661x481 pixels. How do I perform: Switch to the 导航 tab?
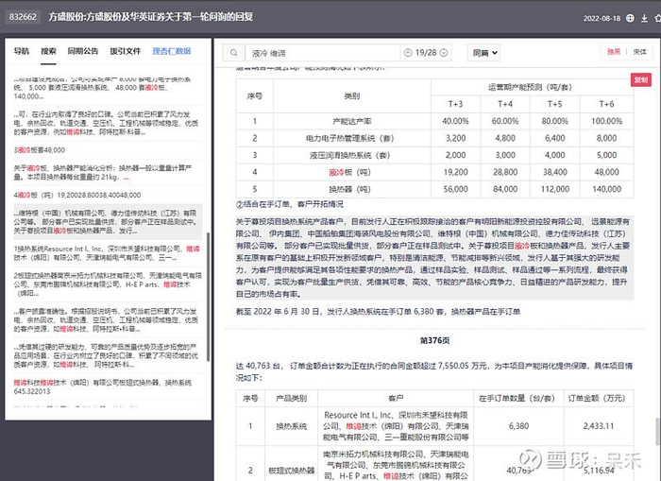pyautogui.click(x=21, y=51)
